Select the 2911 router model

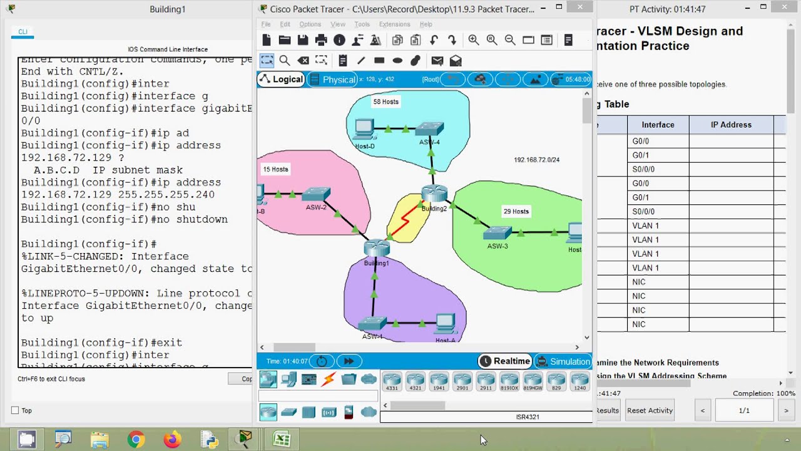tap(486, 381)
